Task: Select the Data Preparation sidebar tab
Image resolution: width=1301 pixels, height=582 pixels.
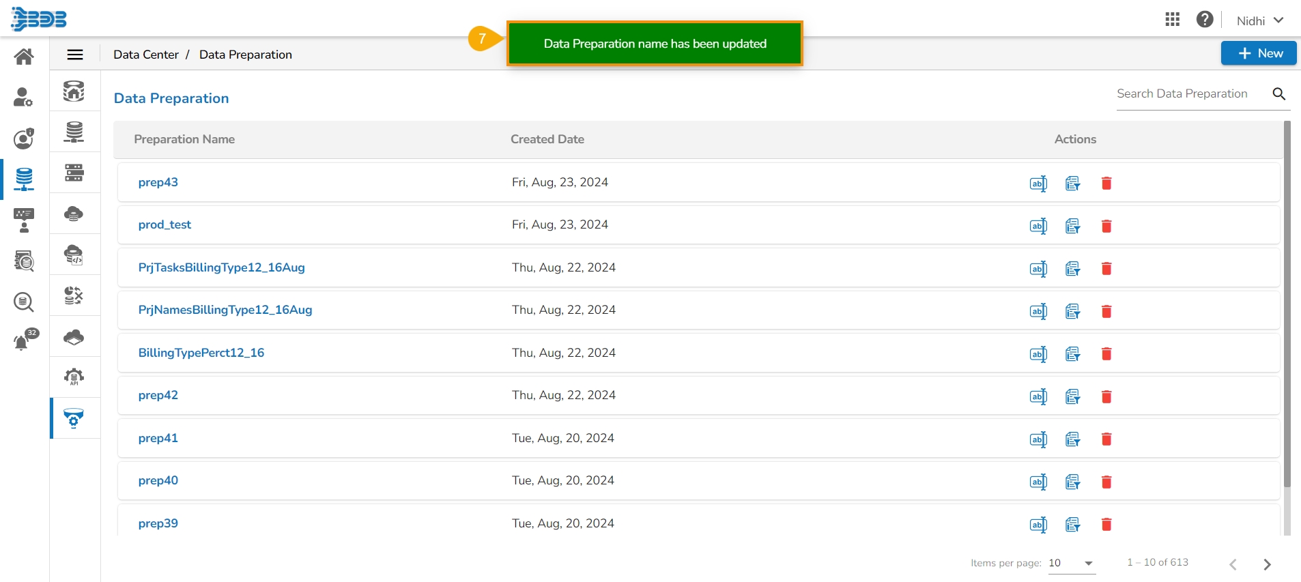Action: tap(74, 418)
